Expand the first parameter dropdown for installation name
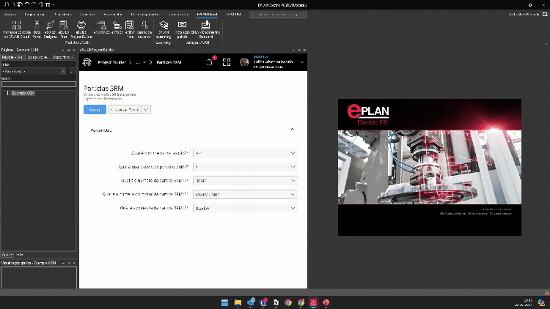This screenshot has width=550, height=309. [245, 153]
